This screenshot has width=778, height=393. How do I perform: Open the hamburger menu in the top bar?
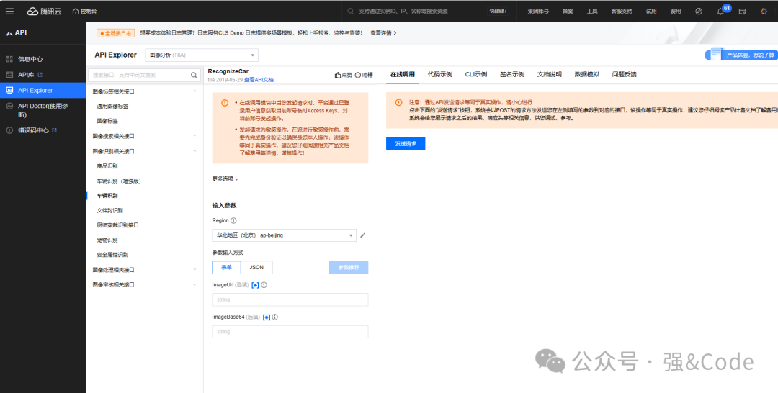pos(9,11)
